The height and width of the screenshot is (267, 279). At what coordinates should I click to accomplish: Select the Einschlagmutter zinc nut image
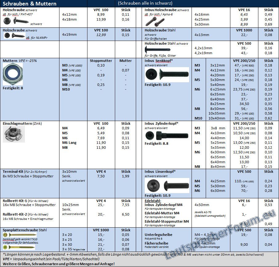click(14, 134)
